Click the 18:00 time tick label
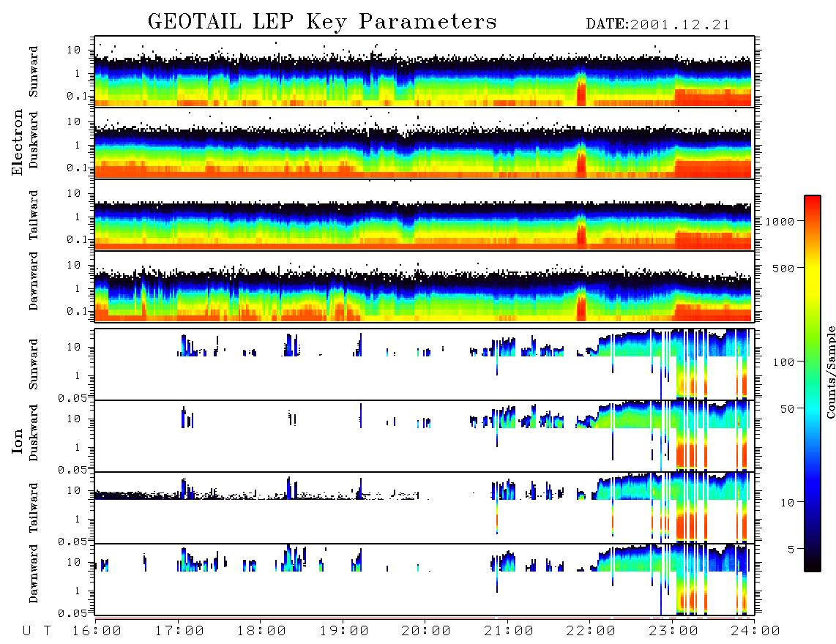836x644 pixels. (262, 631)
